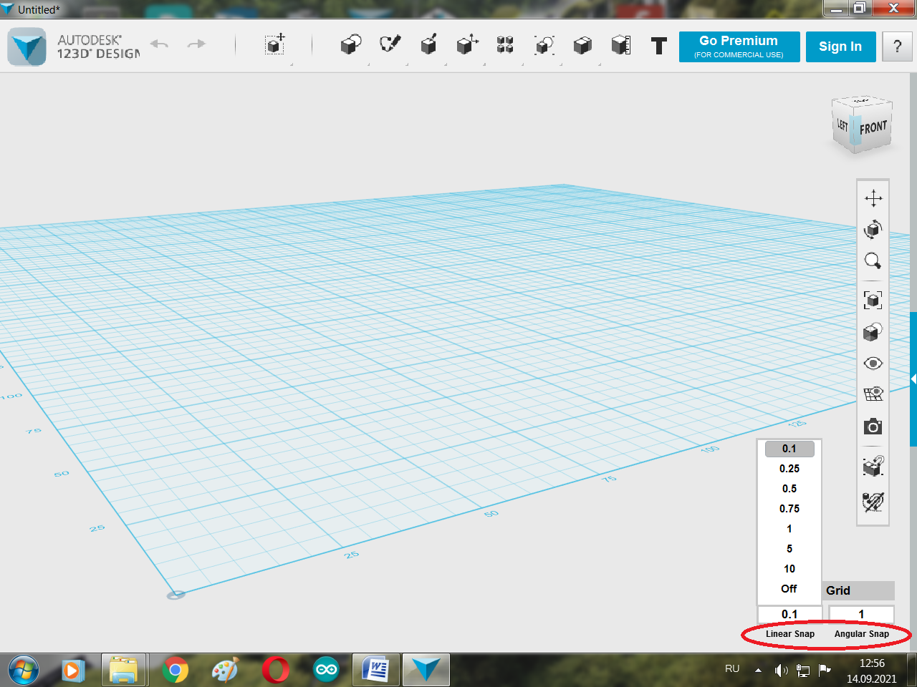
Task: Toggle solids visibility eye icon
Action: 873,364
